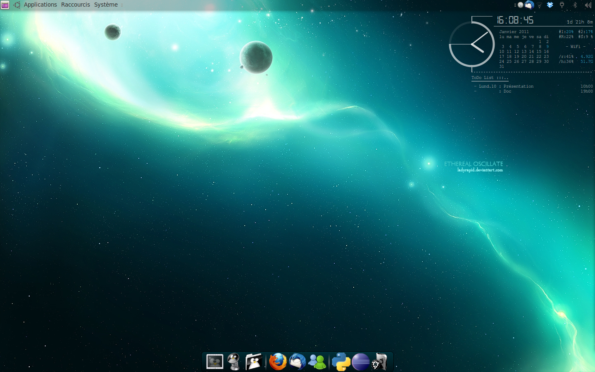Start Eclipse IDE from the dock
Image resolution: width=595 pixels, height=372 pixels.
click(361, 362)
